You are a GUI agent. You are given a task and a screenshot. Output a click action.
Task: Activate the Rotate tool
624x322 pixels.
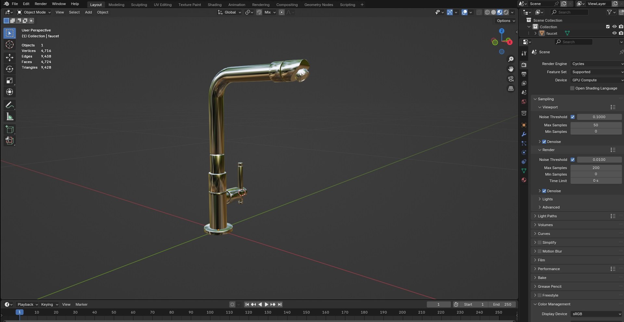pos(9,69)
